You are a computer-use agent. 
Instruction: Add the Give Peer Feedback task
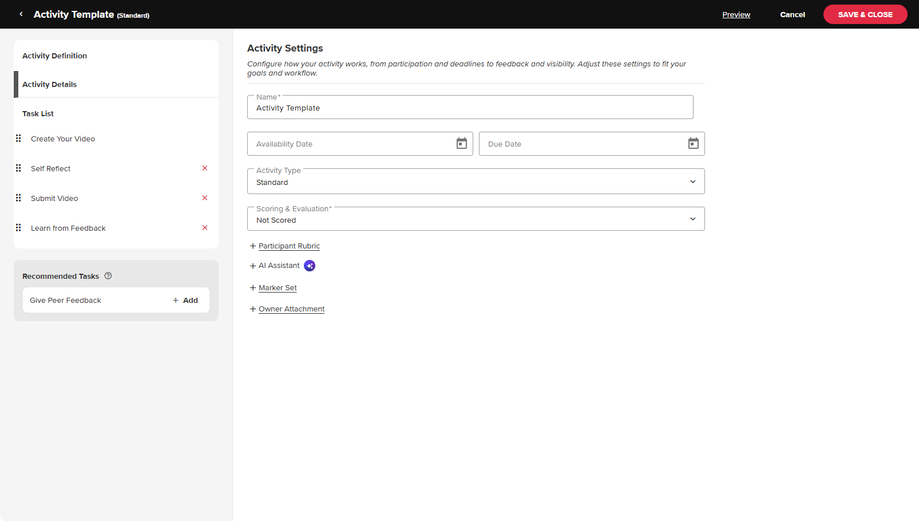(x=185, y=300)
